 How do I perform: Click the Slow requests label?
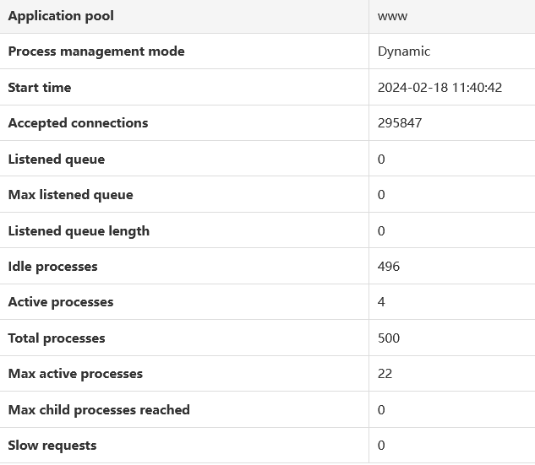click(x=52, y=446)
